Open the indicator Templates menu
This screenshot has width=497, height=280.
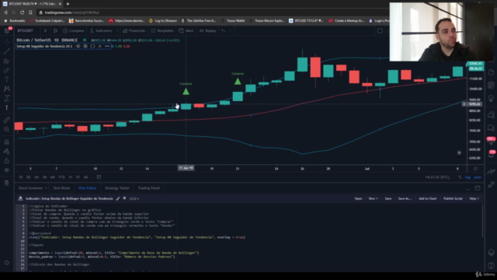click(162, 31)
